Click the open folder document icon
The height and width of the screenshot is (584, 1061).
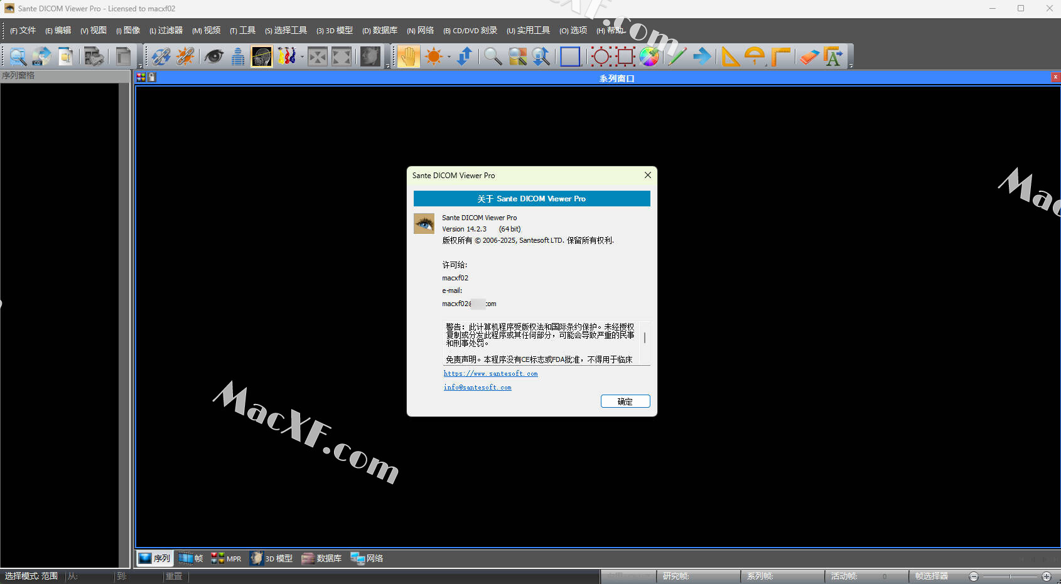[x=65, y=56]
